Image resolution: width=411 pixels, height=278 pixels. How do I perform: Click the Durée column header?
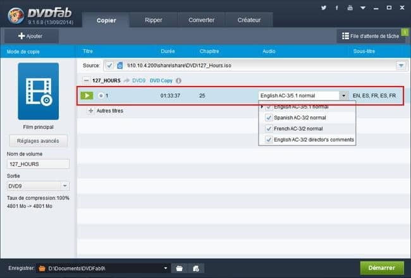[168, 51]
